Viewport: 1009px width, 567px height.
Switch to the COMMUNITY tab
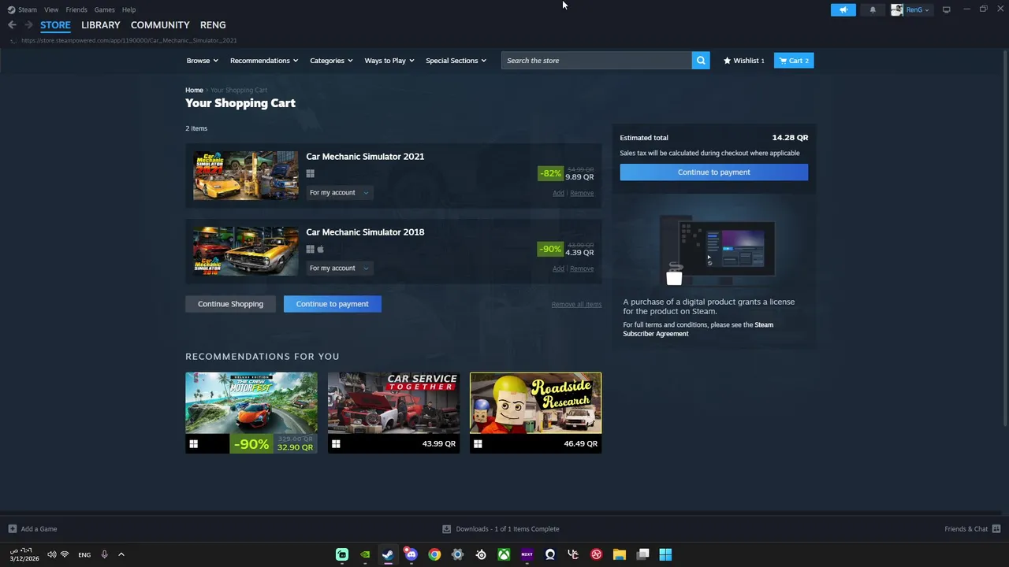click(x=160, y=25)
